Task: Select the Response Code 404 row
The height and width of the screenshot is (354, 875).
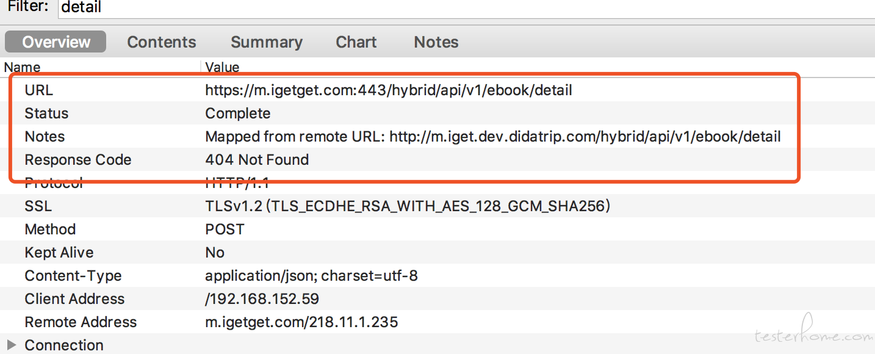Action: pyautogui.click(x=437, y=160)
